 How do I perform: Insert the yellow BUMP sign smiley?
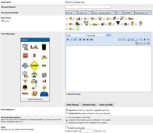point(34,65)
